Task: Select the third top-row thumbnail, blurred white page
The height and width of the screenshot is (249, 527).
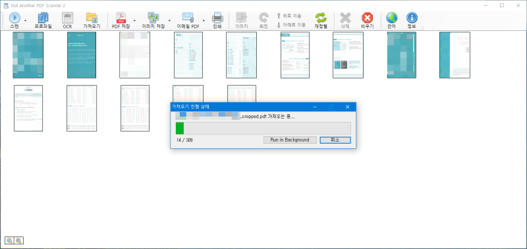Action: [x=135, y=55]
